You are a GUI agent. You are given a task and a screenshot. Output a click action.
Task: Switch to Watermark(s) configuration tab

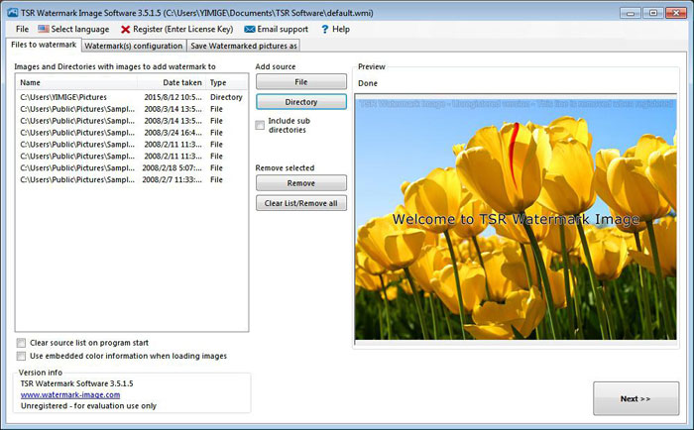134,46
